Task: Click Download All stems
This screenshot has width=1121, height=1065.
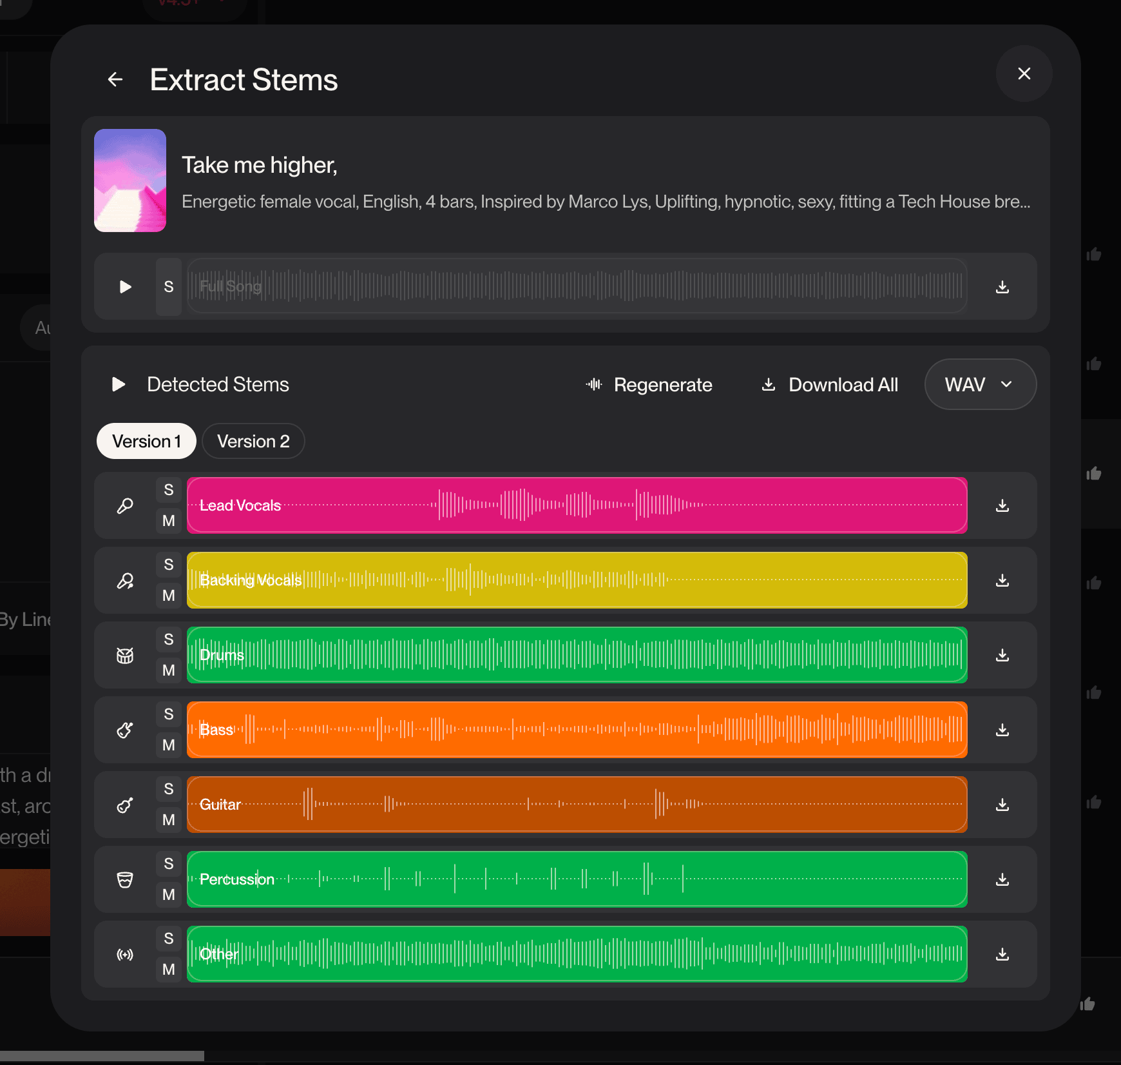Action: coord(830,384)
